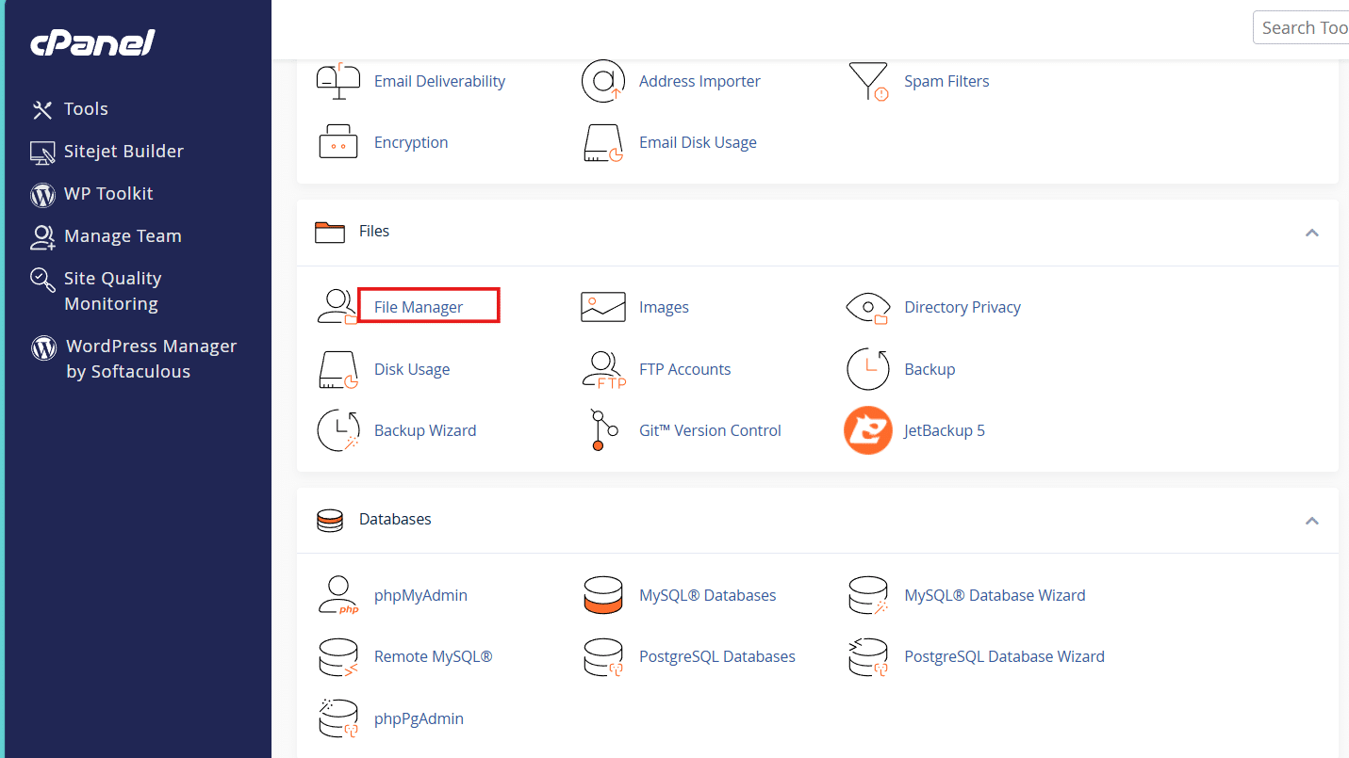Click the MySQL Database Wizard icon

click(x=868, y=596)
